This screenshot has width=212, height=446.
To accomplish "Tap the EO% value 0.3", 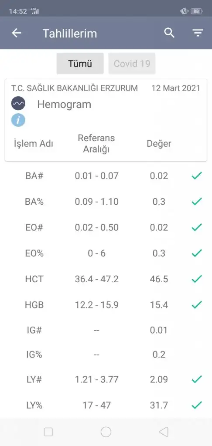I will coord(159,253).
